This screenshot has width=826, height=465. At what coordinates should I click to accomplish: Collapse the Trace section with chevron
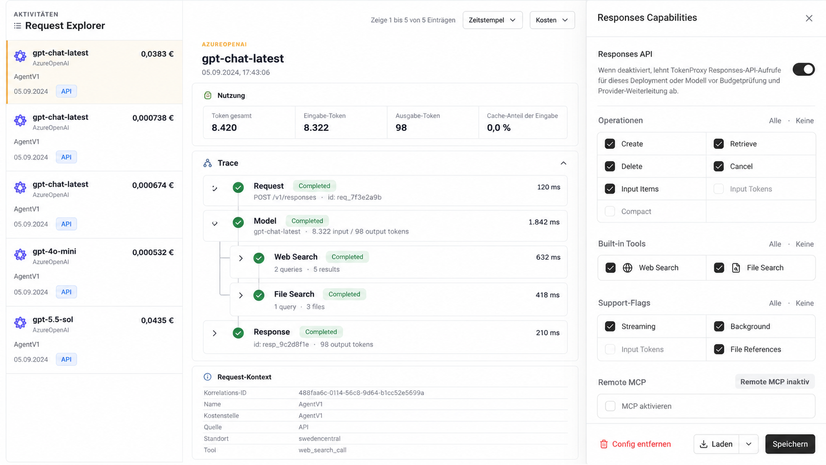pyautogui.click(x=563, y=163)
